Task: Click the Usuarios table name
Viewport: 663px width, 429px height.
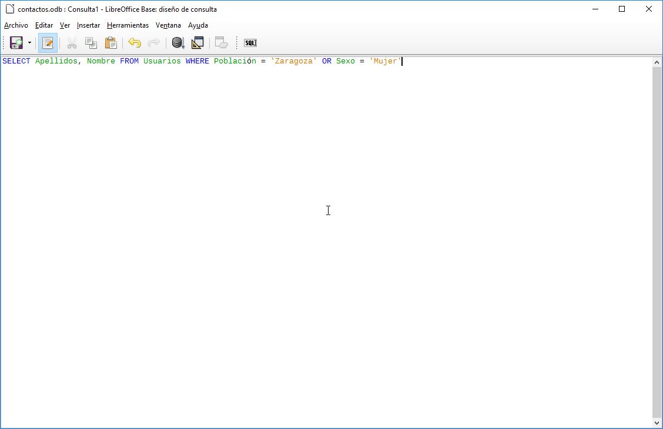Action: pos(162,61)
